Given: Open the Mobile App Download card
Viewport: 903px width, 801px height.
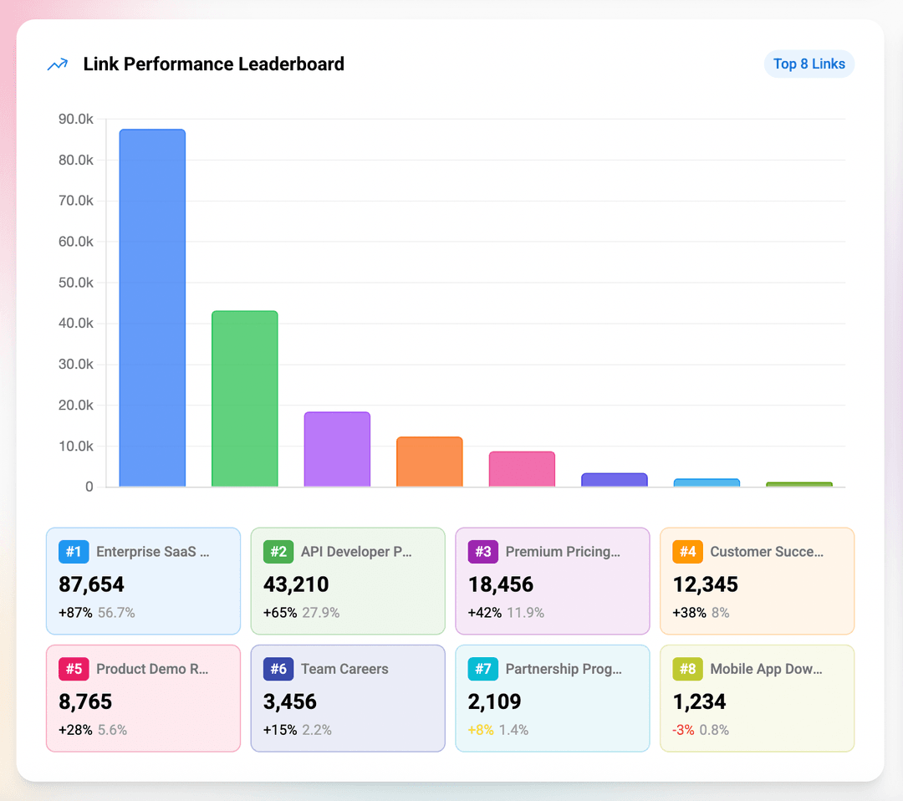Looking at the screenshot, I should pyautogui.click(x=757, y=698).
